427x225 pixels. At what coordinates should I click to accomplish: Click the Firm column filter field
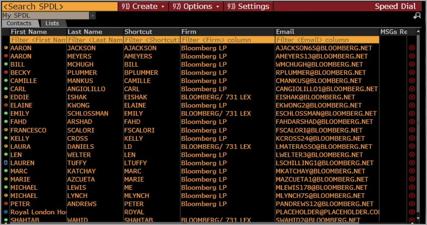coord(228,40)
